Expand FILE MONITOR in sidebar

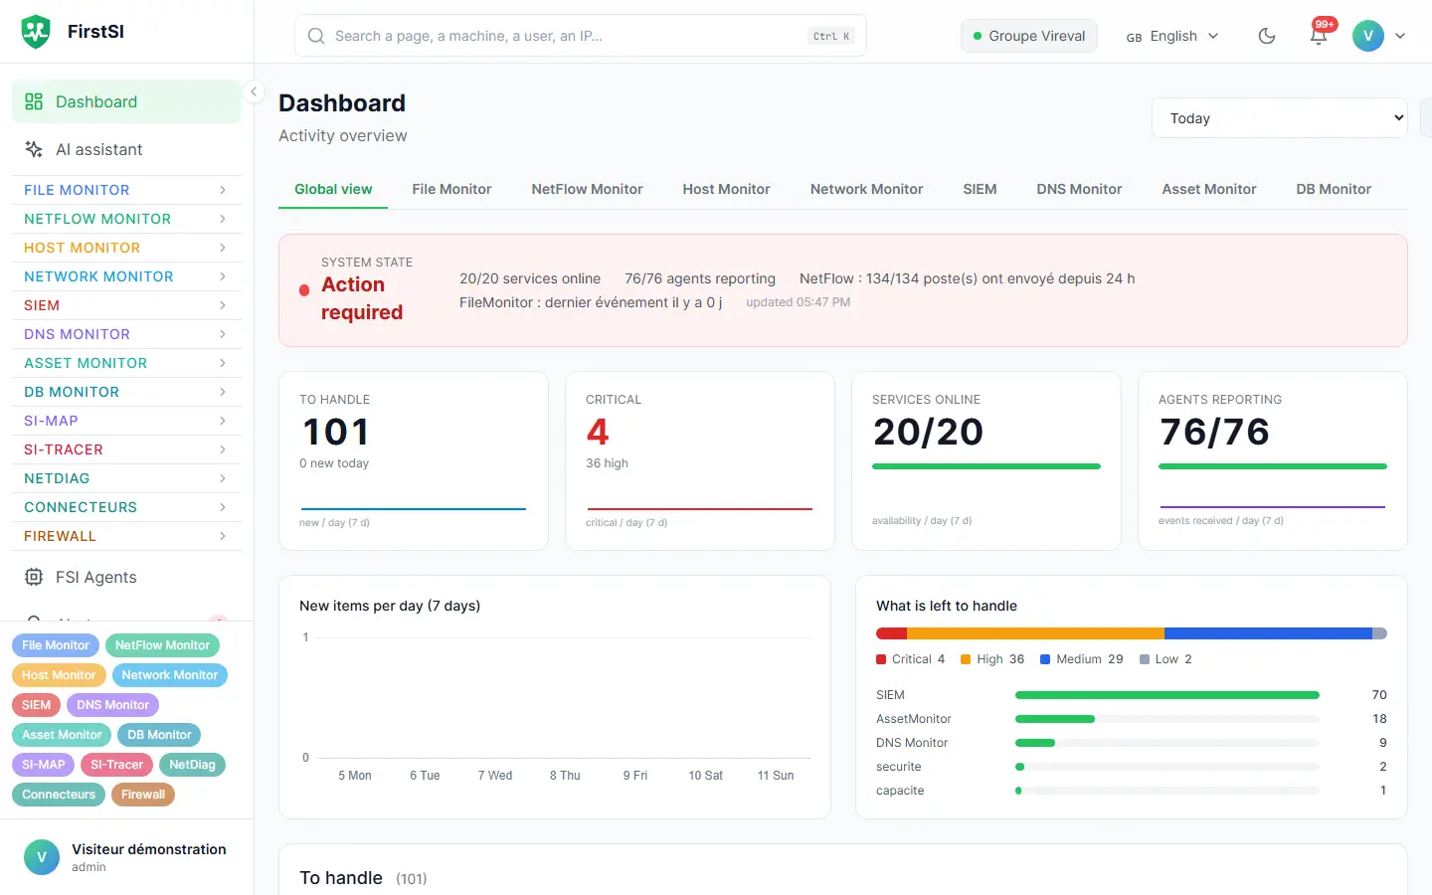point(126,190)
